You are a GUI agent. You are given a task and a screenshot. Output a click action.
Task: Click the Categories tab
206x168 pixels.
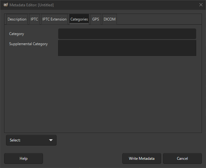pyautogui.click(x=79, y=19)
